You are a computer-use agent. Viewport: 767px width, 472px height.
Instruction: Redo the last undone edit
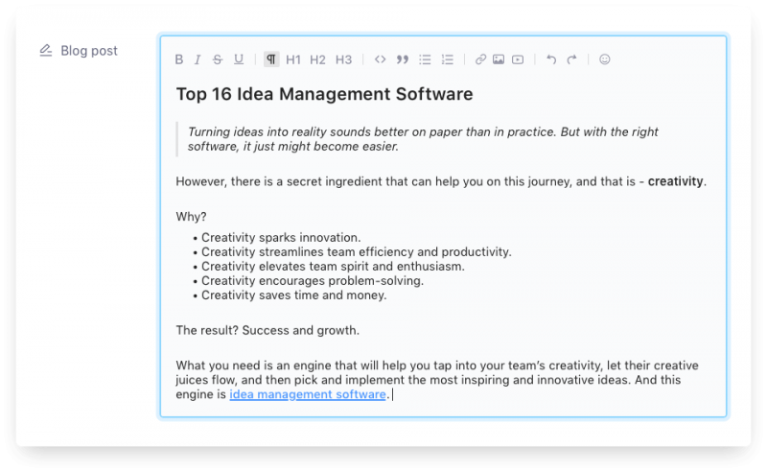point(571,59)
